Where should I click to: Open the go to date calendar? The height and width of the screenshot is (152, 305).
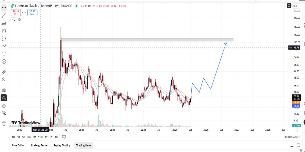pyautogui.click(x=64, y=137)
